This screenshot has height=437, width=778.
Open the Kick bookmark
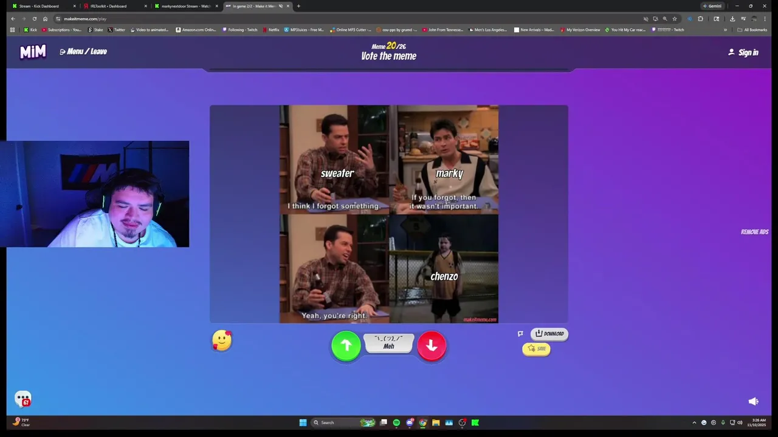coord(30,30)
